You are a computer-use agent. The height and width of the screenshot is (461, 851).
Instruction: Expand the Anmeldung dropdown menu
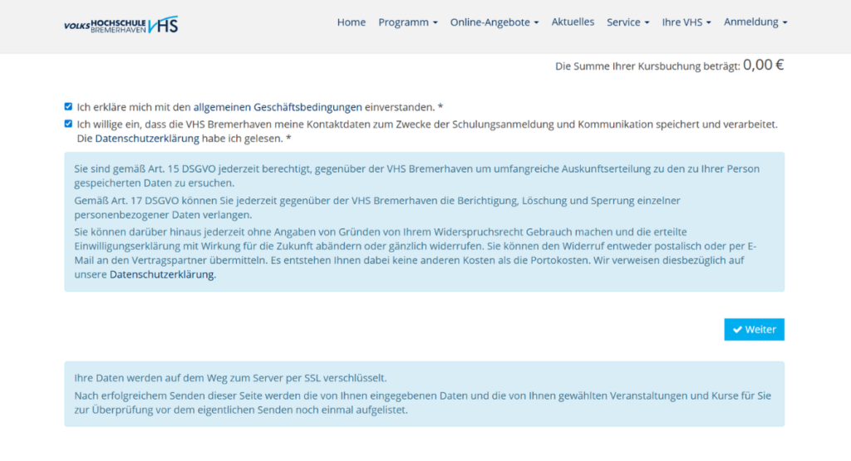pos(755,22)
